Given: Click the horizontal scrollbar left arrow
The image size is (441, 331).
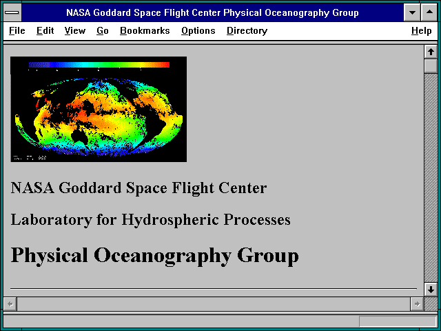Looking at the screenshot, I should tap(10, 304).
